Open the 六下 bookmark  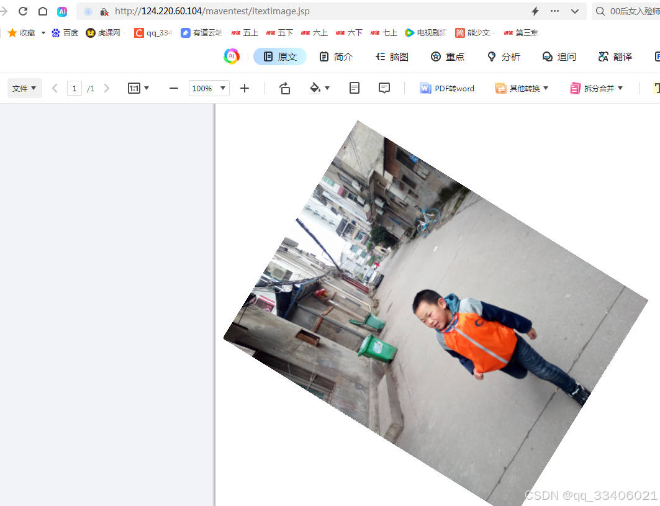349,33
